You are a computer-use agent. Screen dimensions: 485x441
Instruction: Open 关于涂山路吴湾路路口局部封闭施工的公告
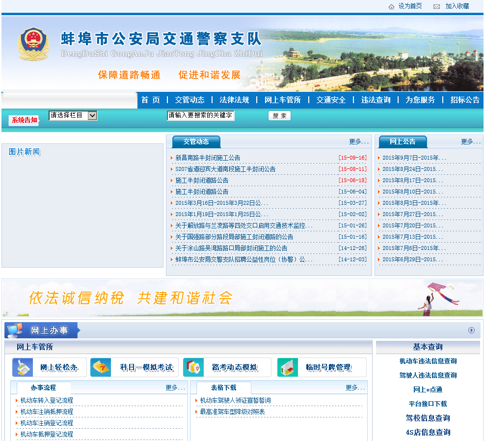click(x=231, y=248)
